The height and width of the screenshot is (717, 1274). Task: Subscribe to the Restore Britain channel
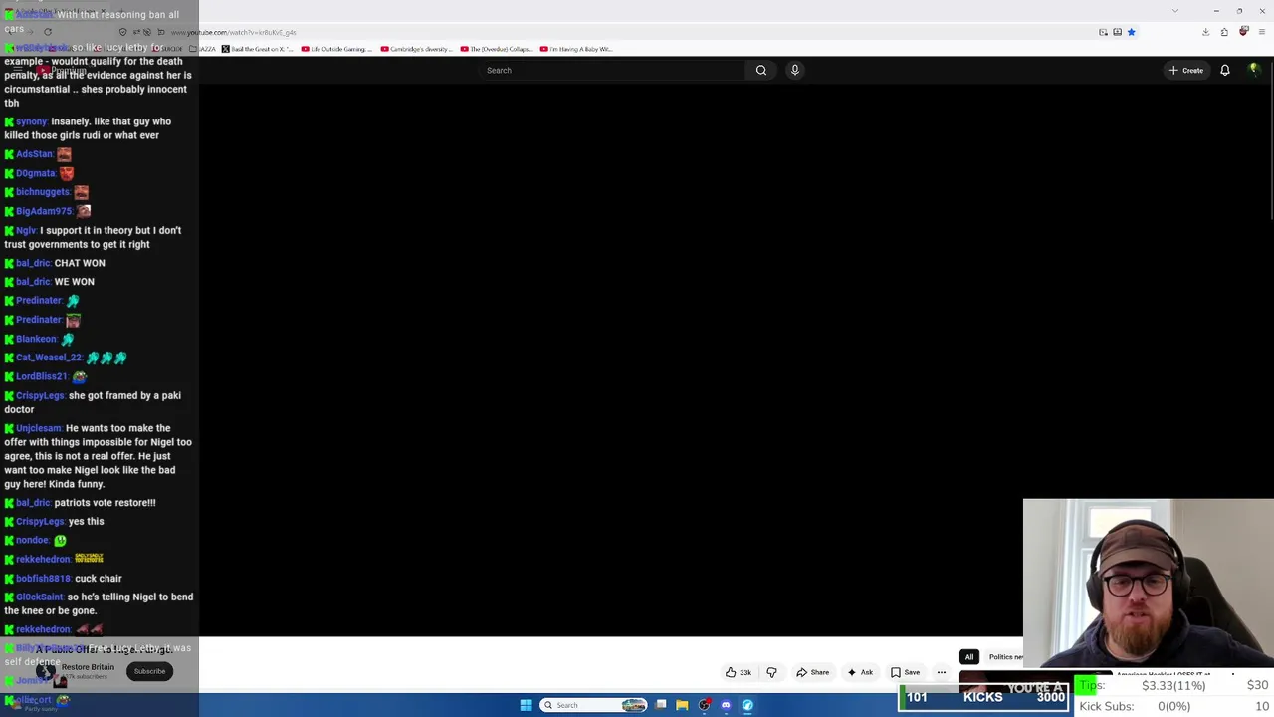[149, 671]
